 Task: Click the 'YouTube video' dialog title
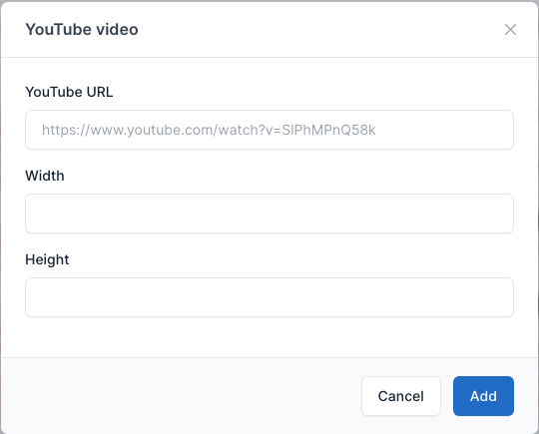point(82,30)
